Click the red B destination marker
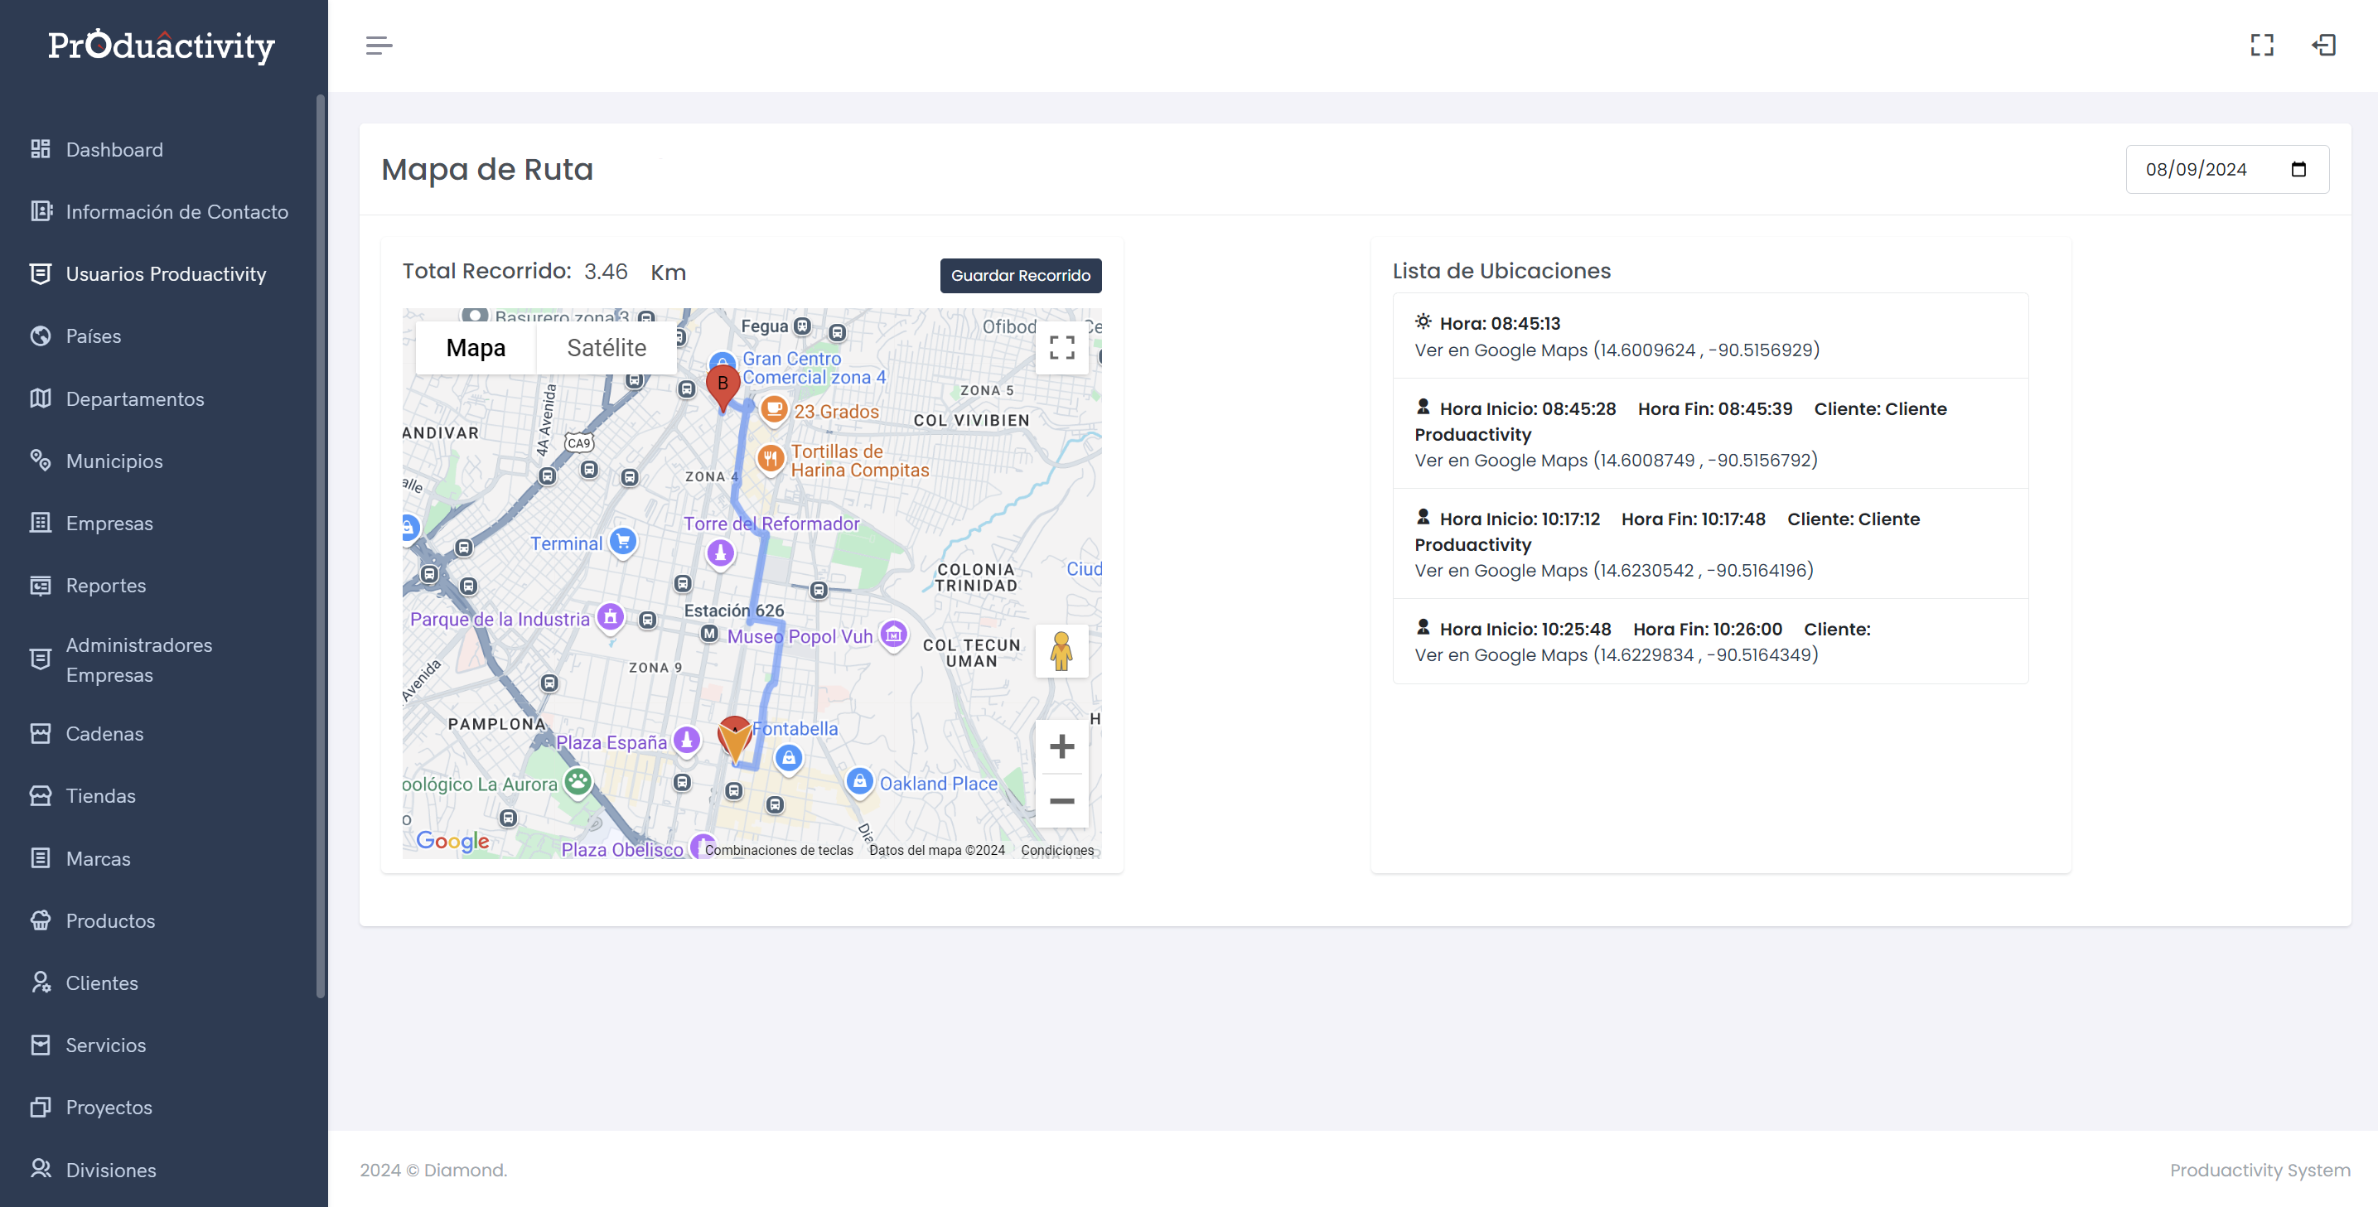Viewport: 2378px width, 1207px height. pyautogui.click(x=723, y=386)
